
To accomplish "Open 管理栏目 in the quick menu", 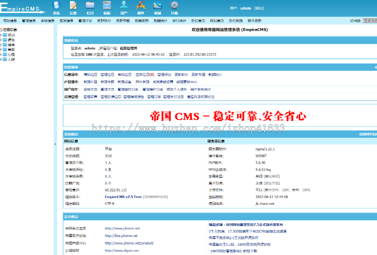I will click(x=90, y=82).
